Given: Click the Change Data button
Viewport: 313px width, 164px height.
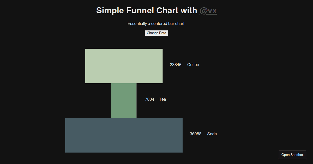Looking at the screenshot, I should click(x=156, y=33).
